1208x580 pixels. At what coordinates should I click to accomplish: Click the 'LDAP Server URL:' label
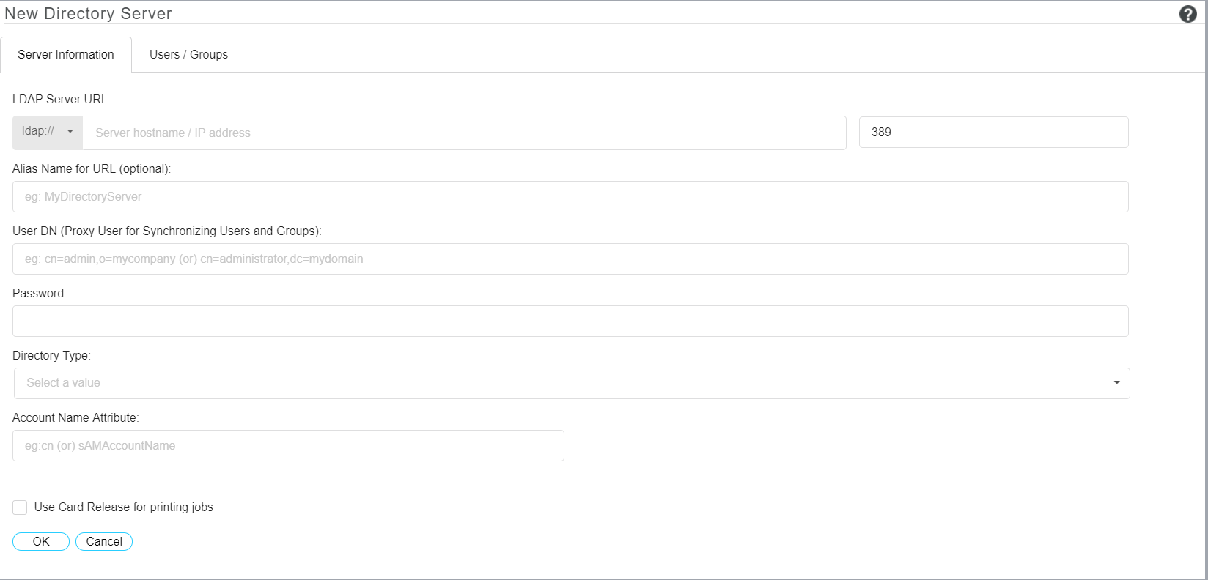62,99
